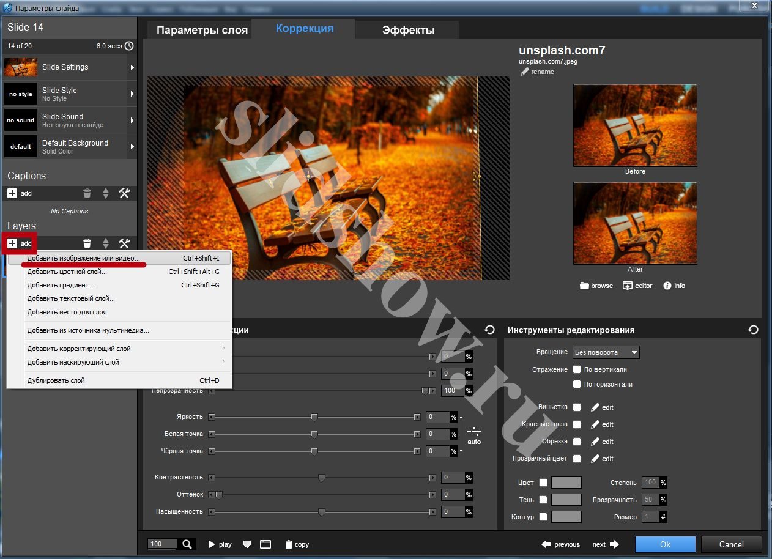
Task: Expand Slide Style arrow
Action: pyautogui.click(x=132, y=94)
